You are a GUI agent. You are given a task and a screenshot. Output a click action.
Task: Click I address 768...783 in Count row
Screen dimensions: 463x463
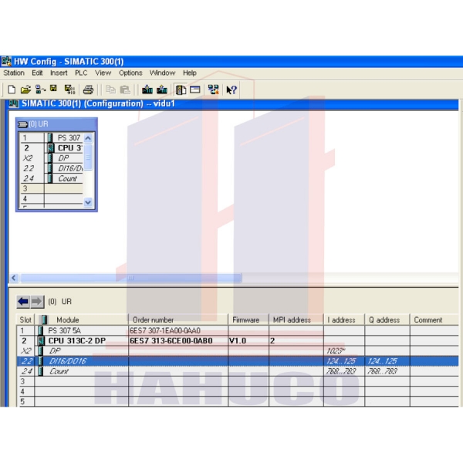click(341, 371)
